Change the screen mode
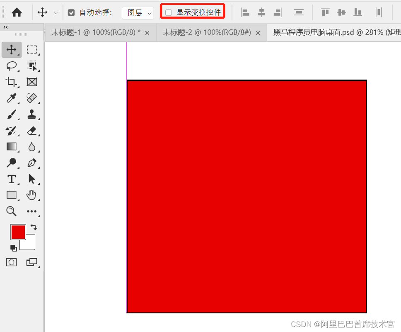The width and height of the screenshot is (401, 332). point(32,262)
